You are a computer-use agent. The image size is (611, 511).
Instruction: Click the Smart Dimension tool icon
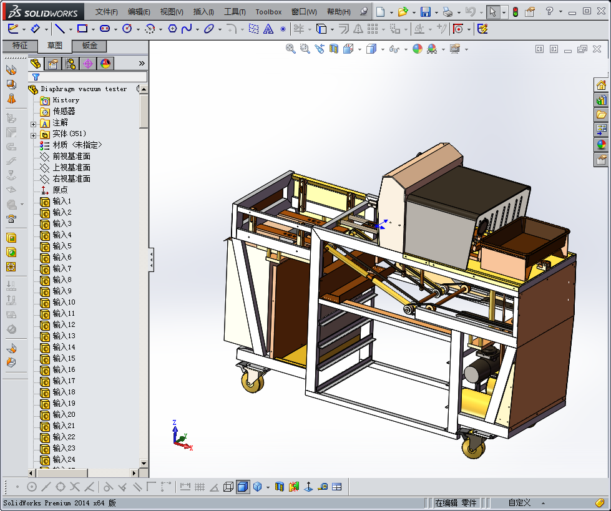[35, 29]
